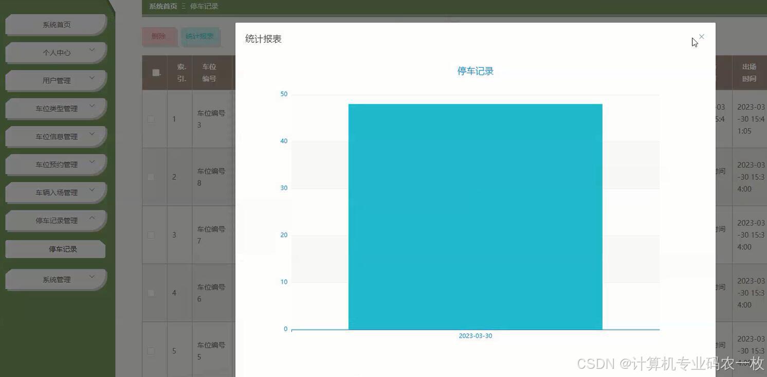Click cell 车位编号8

(x=211, y=177)
